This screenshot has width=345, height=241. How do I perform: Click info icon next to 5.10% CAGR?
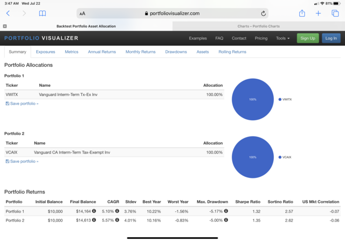click(117, 211)
